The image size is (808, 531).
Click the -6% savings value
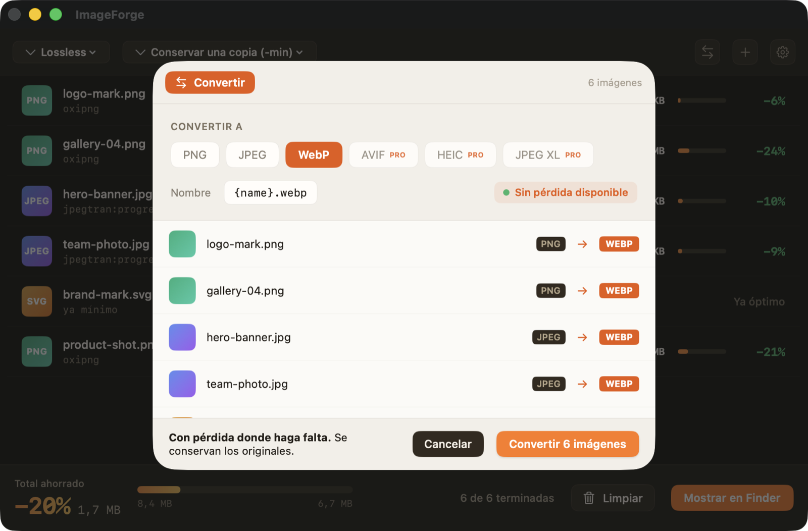(x=775, y=101)
